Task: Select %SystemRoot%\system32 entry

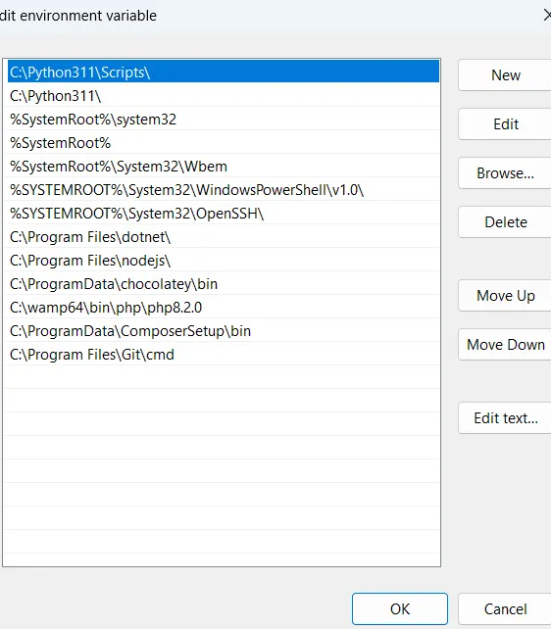Action: (224, 120)
